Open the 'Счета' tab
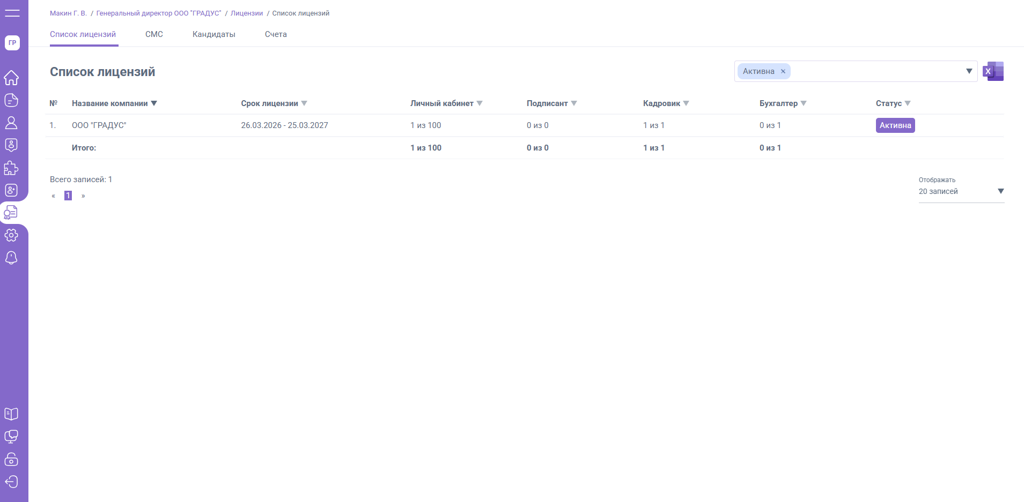The image size is (1024, 502). [x=276, y=34]
